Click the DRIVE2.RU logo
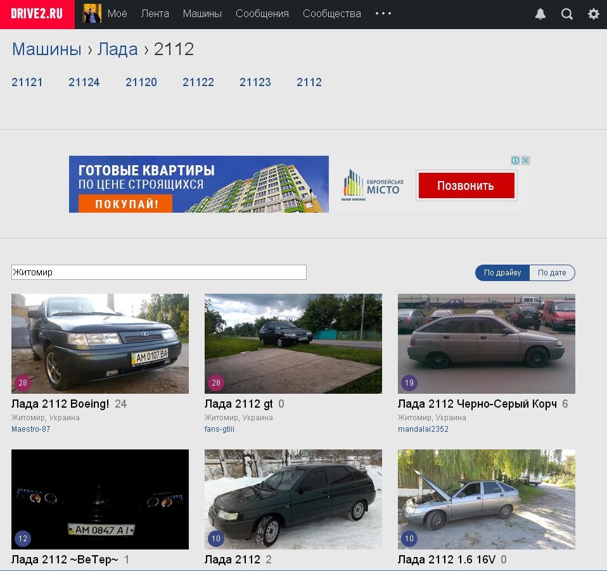This screenshot has height=571, width=607. coord(37,13)
